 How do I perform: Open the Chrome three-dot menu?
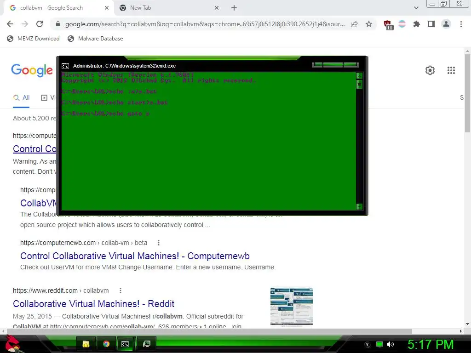(461, 24)
